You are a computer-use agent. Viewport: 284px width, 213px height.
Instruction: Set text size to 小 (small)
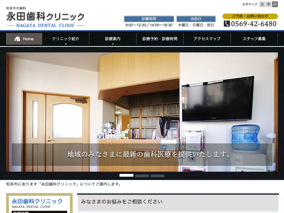[275, 4]
